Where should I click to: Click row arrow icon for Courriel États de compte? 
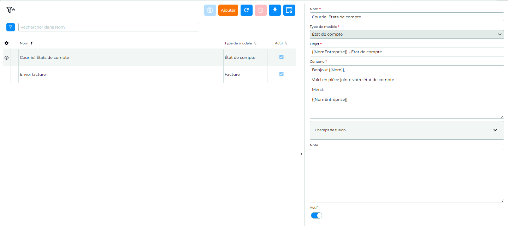click(6, 57)
